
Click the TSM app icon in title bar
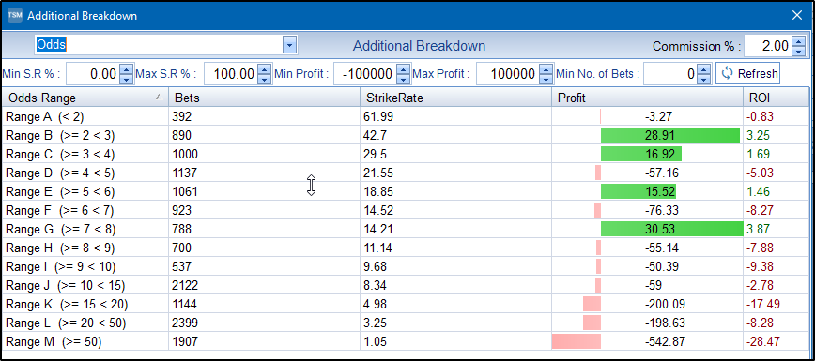[x=15, y=15]
